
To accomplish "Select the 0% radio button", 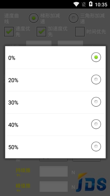I will point(96,57).
